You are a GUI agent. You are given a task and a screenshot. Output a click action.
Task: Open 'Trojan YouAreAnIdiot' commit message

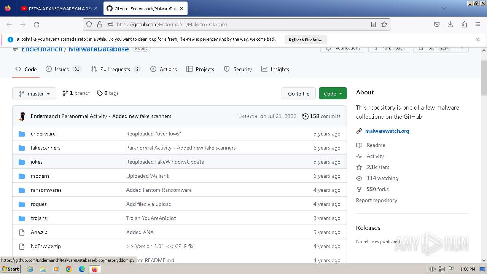151,218
